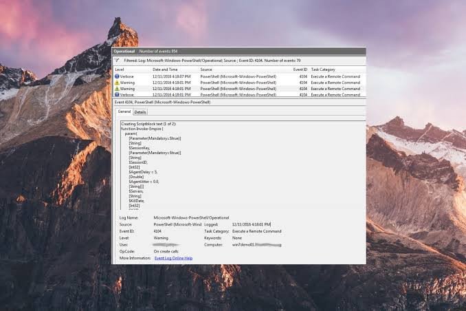Viewport: 466px width, 311px height.
Task: Click the last Verbose info icon
Action: coord(117,95)
